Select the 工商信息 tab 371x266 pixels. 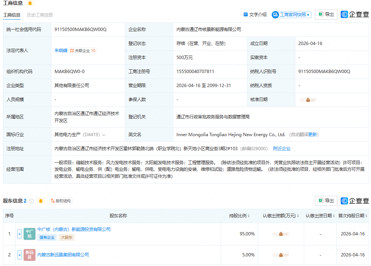tap(12, 15)
